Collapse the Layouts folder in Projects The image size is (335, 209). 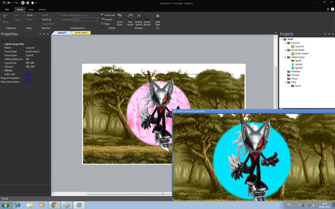click(285, 43)
